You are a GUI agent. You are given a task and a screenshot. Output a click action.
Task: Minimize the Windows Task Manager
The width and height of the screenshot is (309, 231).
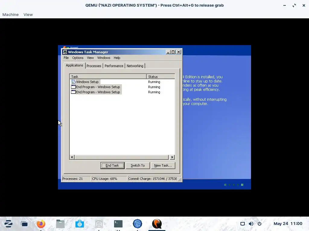(168, 52)
